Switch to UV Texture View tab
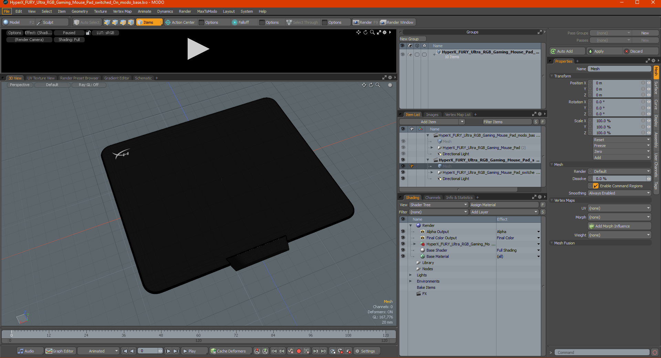661x358 pixels. pos(41,78)
